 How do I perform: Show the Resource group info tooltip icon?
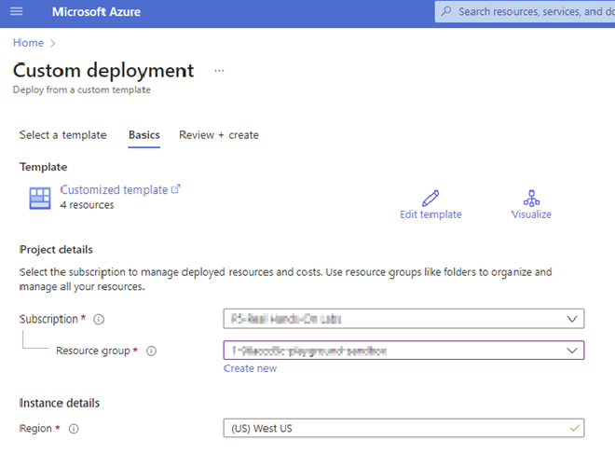[151, 351]
